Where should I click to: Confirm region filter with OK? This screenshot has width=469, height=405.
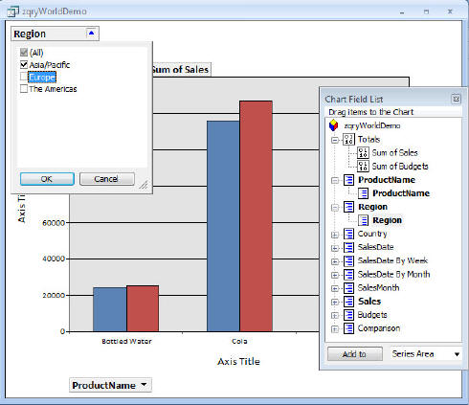pyautogui.click(x=47, y=179)
